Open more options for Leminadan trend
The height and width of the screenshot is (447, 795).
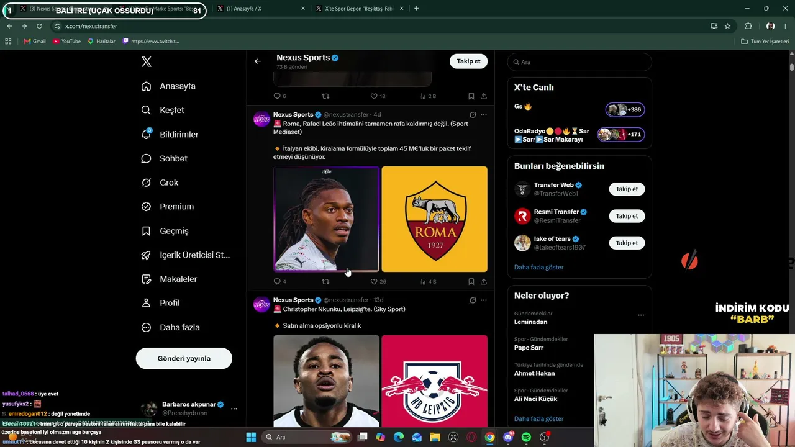(x=641, y=315)
